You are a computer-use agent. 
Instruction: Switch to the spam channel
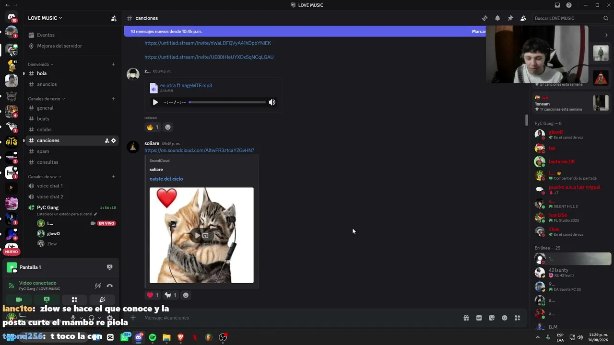72,151
